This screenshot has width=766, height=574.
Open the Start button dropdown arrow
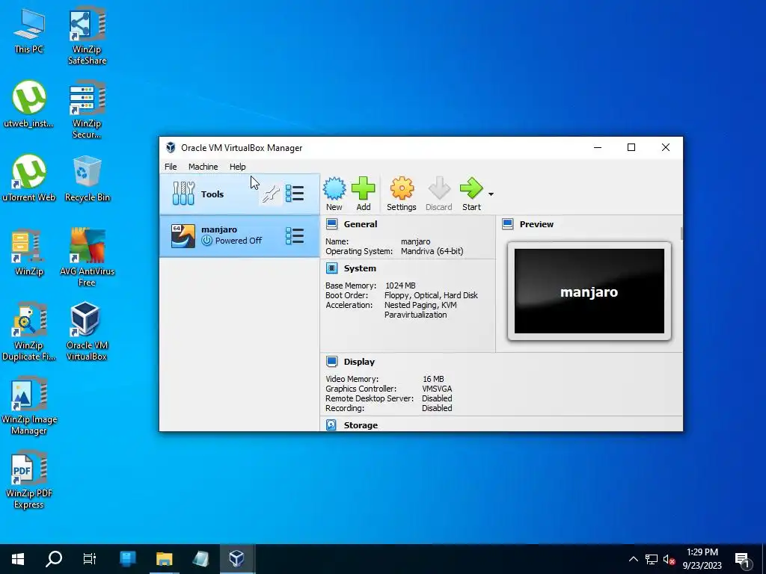click(491, 194)
